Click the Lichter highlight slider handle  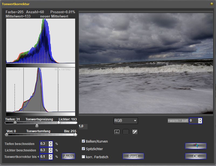click(x=58, y=123)
